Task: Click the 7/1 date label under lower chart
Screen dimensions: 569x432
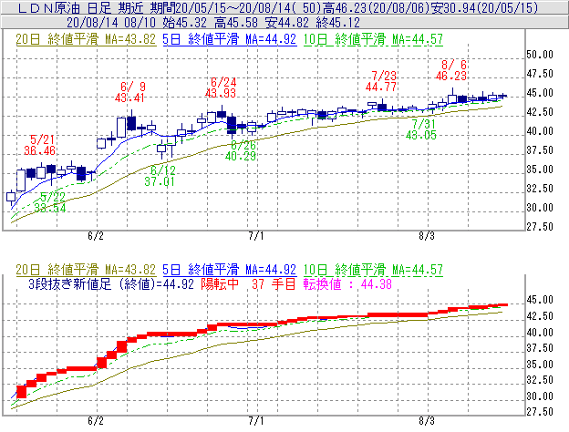Action: click(x=256, y=421)
